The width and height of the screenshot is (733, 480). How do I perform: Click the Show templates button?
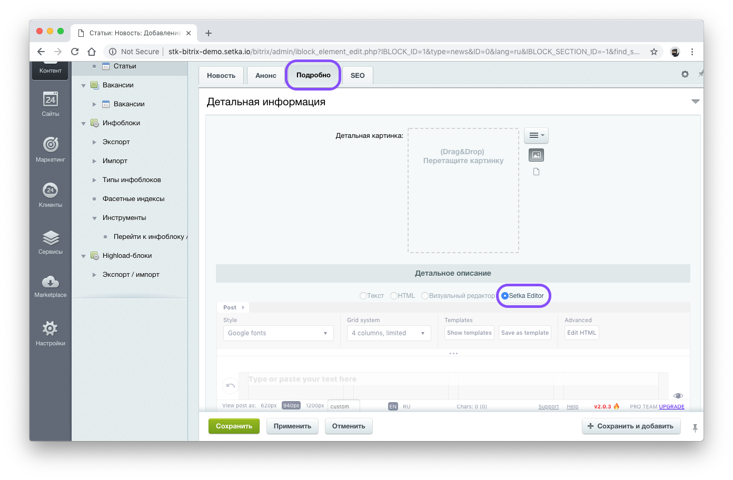tap(469, 333)
